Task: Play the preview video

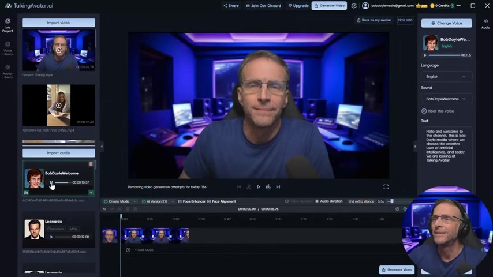Action: click(259, 187)
